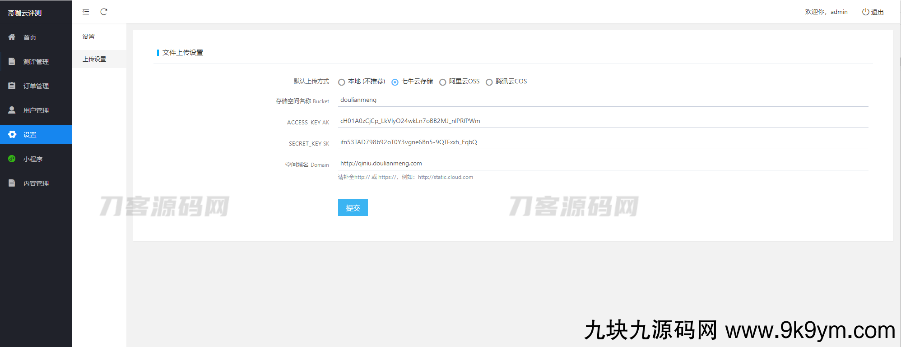Click the 测评管理 document icon
The height and width of the screenshot is (347, 901).
click(x=12, y=61)
